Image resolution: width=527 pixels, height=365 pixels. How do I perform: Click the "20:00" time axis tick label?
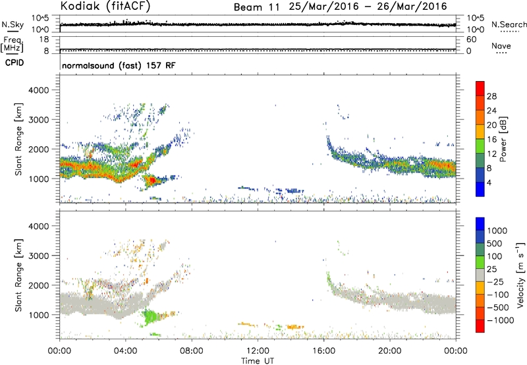pos(389,351)
